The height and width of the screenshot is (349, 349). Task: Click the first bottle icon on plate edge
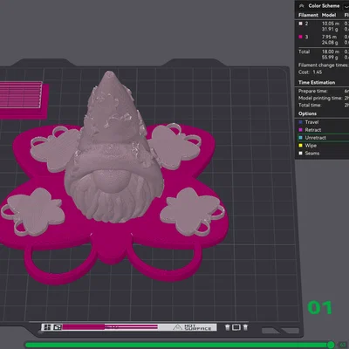pyautogui.click(x=228, y=327)
